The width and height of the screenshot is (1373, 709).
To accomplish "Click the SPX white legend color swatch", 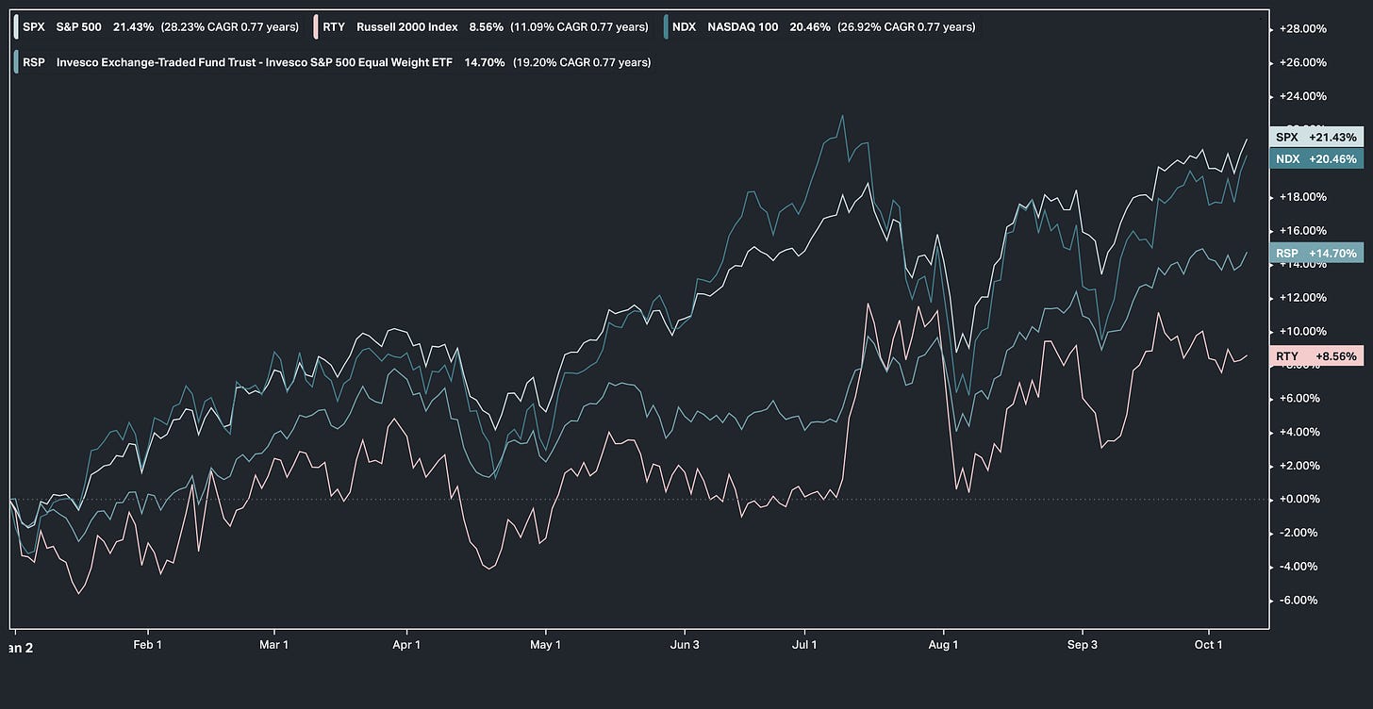I will point(16,27).
